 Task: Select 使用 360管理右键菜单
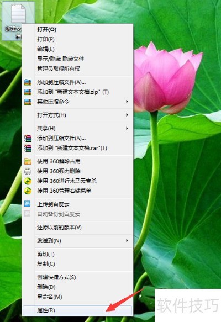[x=77, y=191]
